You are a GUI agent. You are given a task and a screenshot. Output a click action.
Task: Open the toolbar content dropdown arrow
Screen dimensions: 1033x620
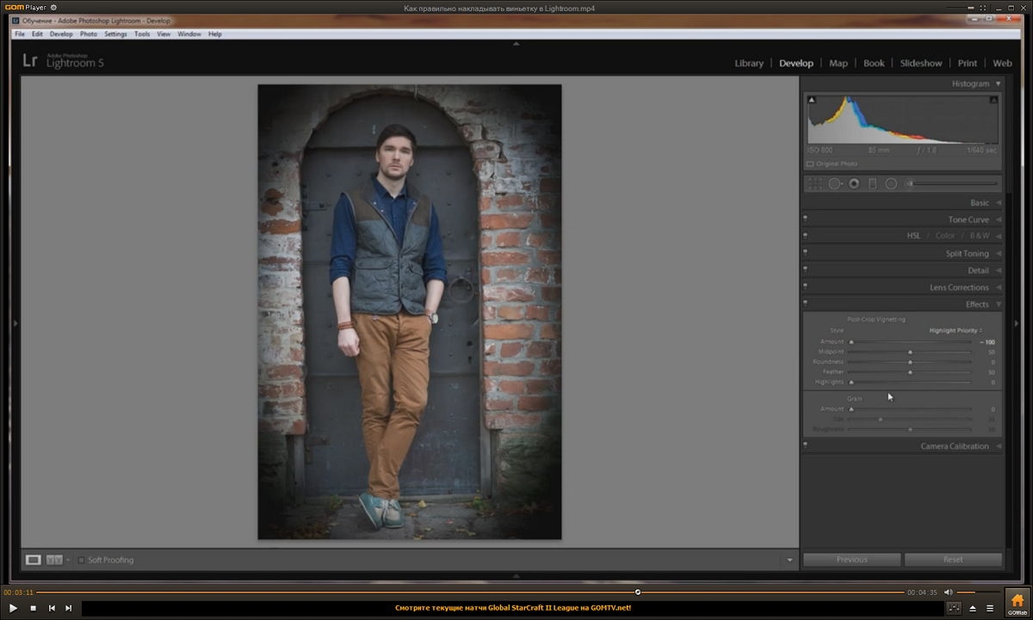pos(789,561)
